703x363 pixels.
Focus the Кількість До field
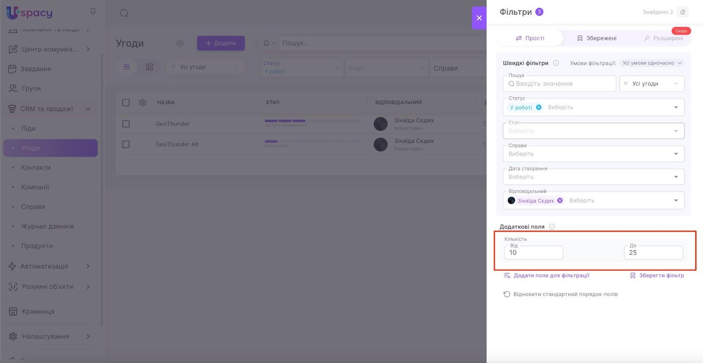653,253
